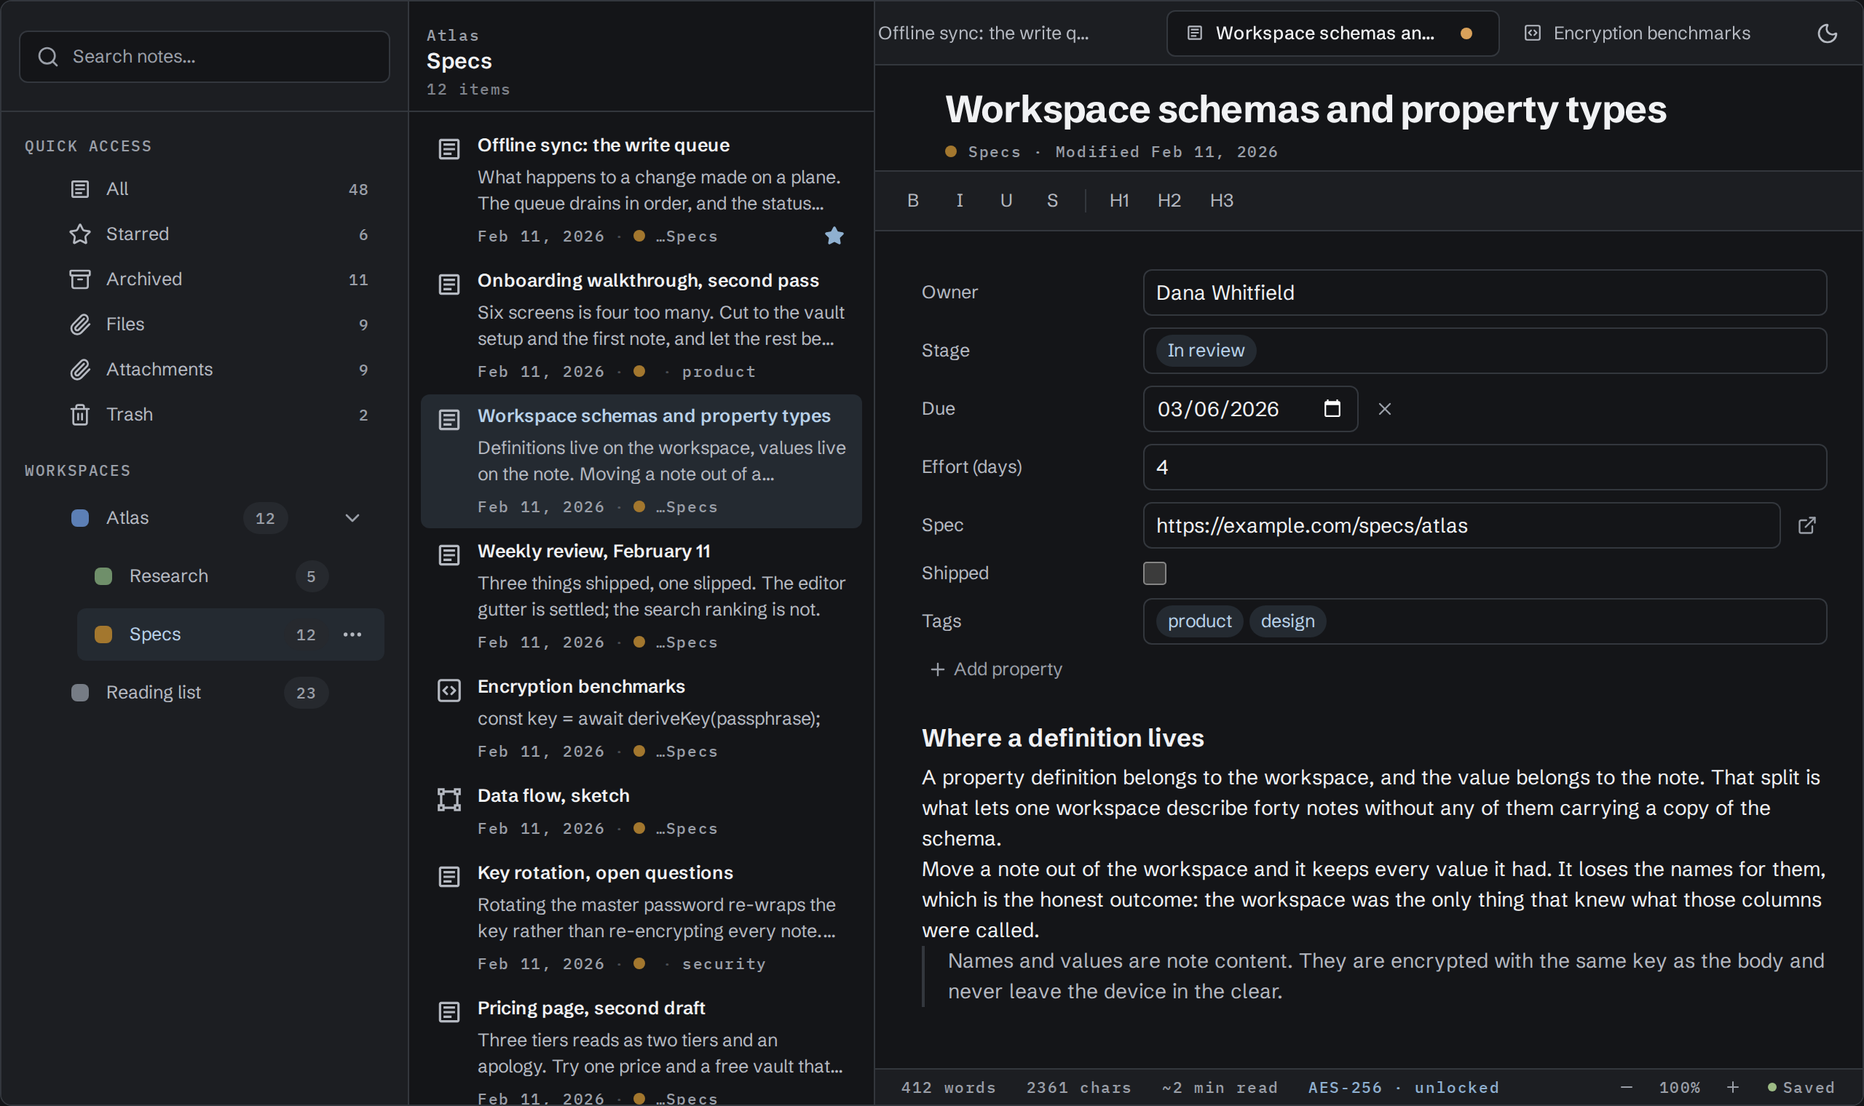The height and width of the screenshot is (1106, 1864).
Task: Click the Effort days input
Action: (1485, 467)
